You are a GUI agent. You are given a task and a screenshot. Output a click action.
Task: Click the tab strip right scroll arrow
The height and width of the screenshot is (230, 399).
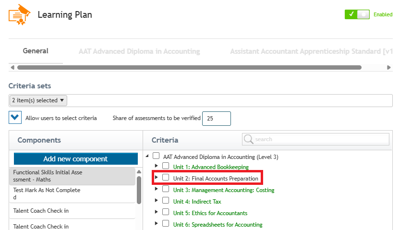click(x=388, y=67)
